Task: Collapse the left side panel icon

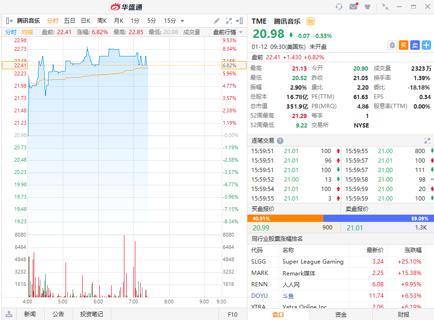Action: (x=9, y=21)
